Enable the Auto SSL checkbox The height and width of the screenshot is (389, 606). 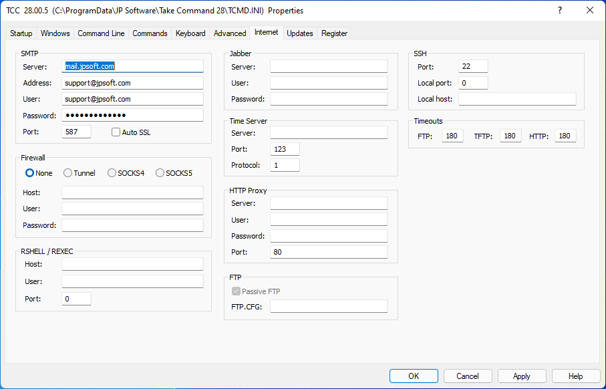pos(131,132)
